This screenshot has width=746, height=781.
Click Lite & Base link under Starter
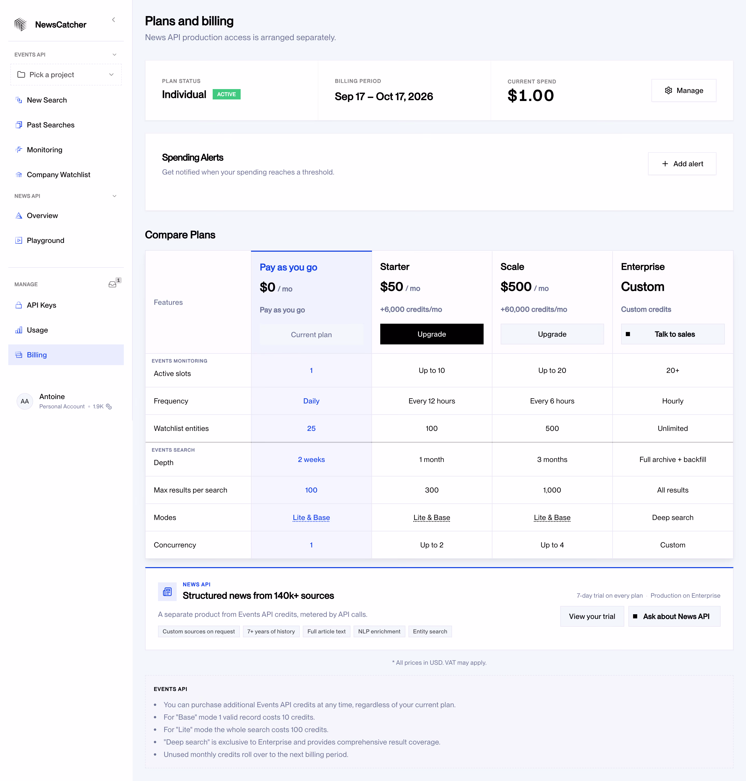click(x=432, y=517)
